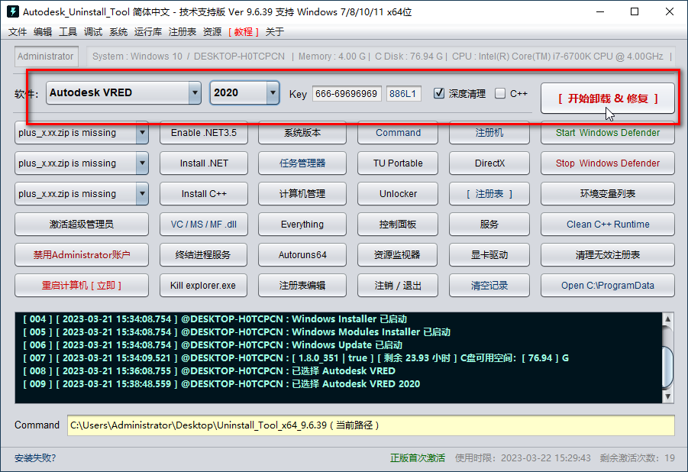
Task: Click Install C++ button
Action: pos(204,194)
